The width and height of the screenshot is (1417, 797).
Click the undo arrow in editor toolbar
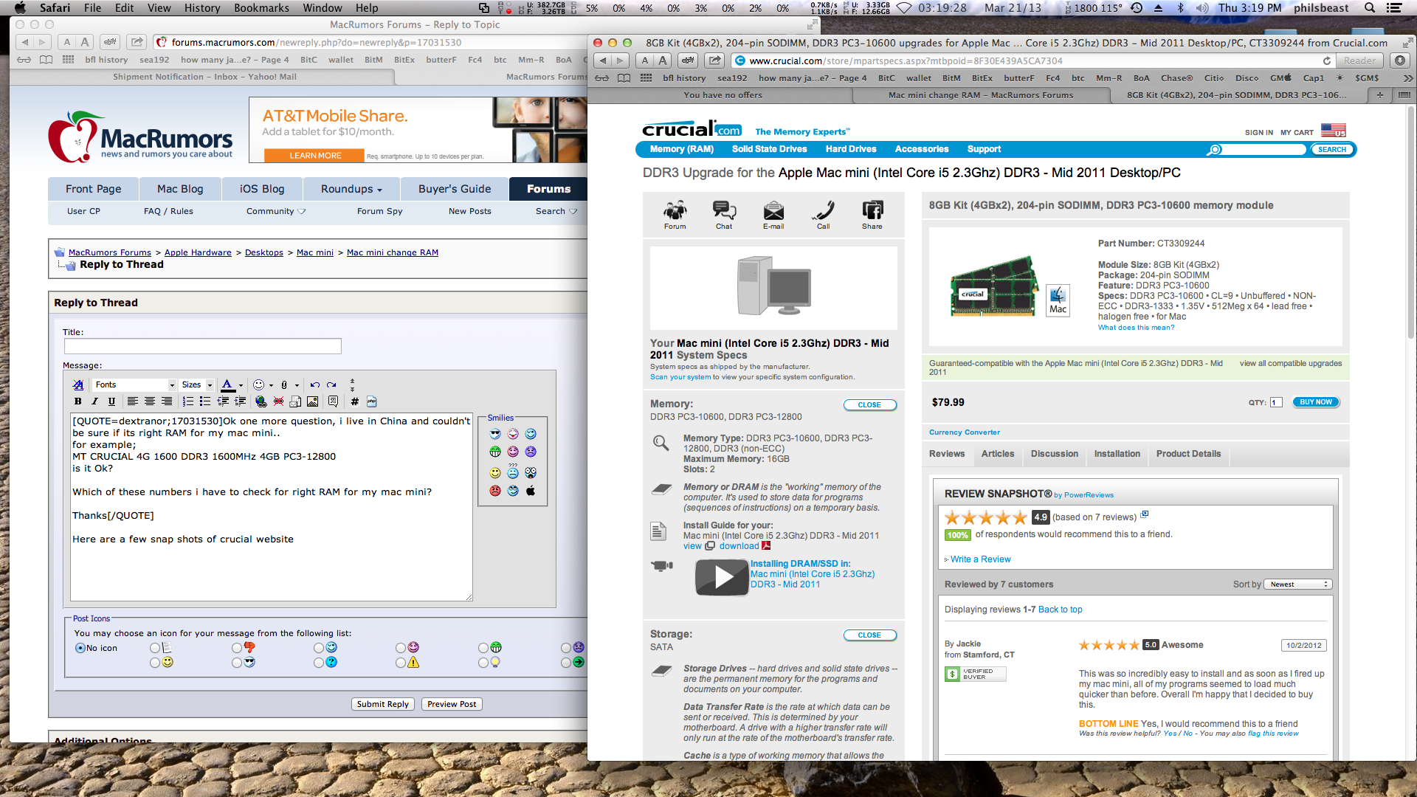point(315,384)
